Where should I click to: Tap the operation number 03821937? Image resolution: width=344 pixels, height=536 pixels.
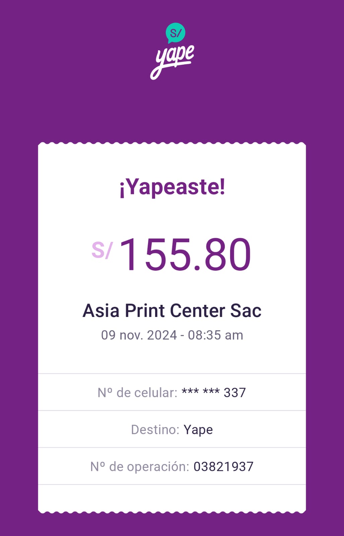(x=223, y=466)
